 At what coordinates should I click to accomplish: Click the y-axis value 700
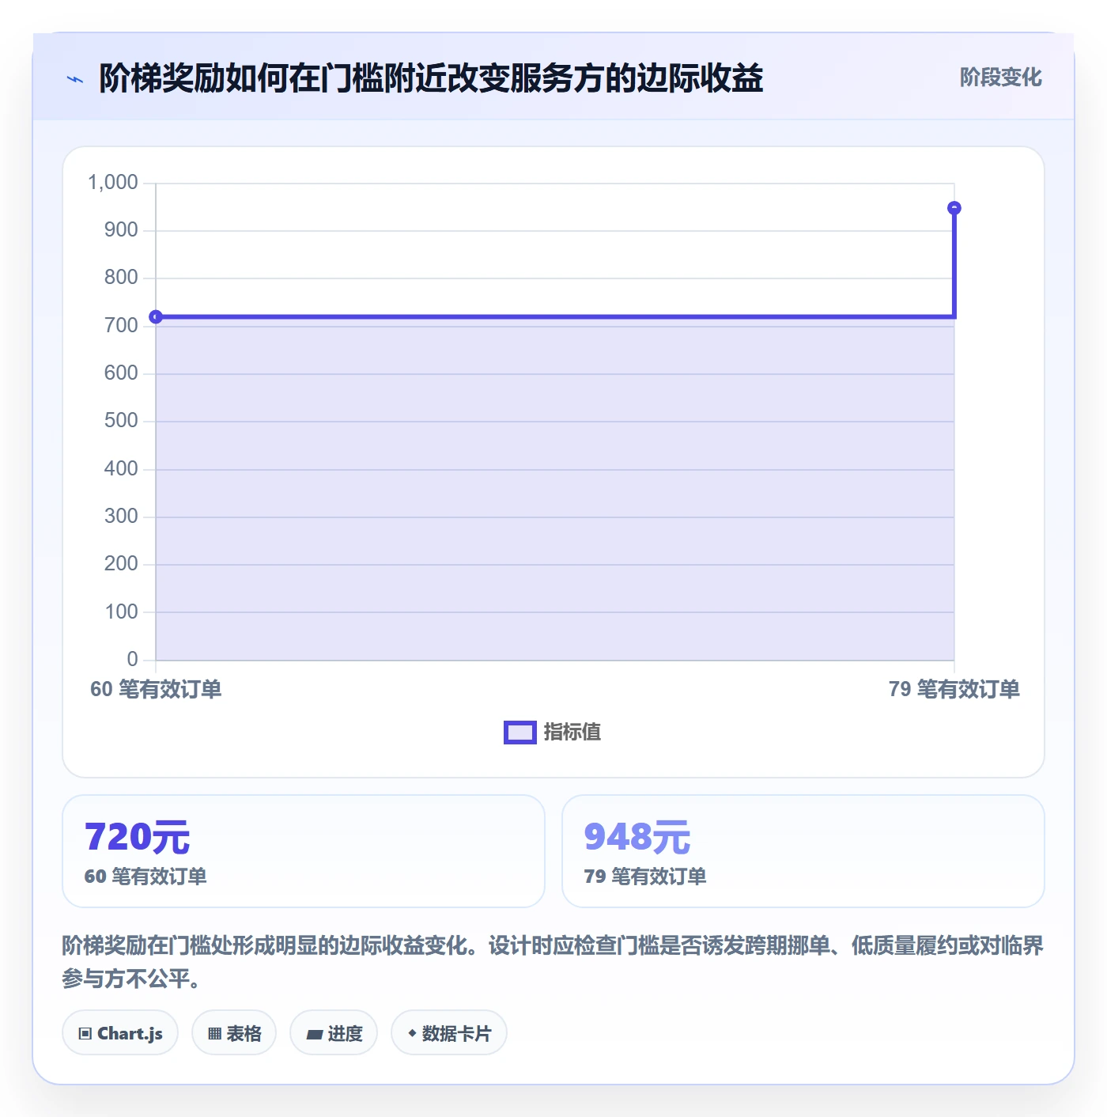[x=121, y=325]
